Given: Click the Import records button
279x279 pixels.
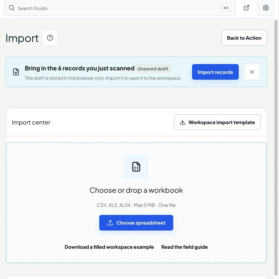Looking at the screenshot, I should click(215, 72).
